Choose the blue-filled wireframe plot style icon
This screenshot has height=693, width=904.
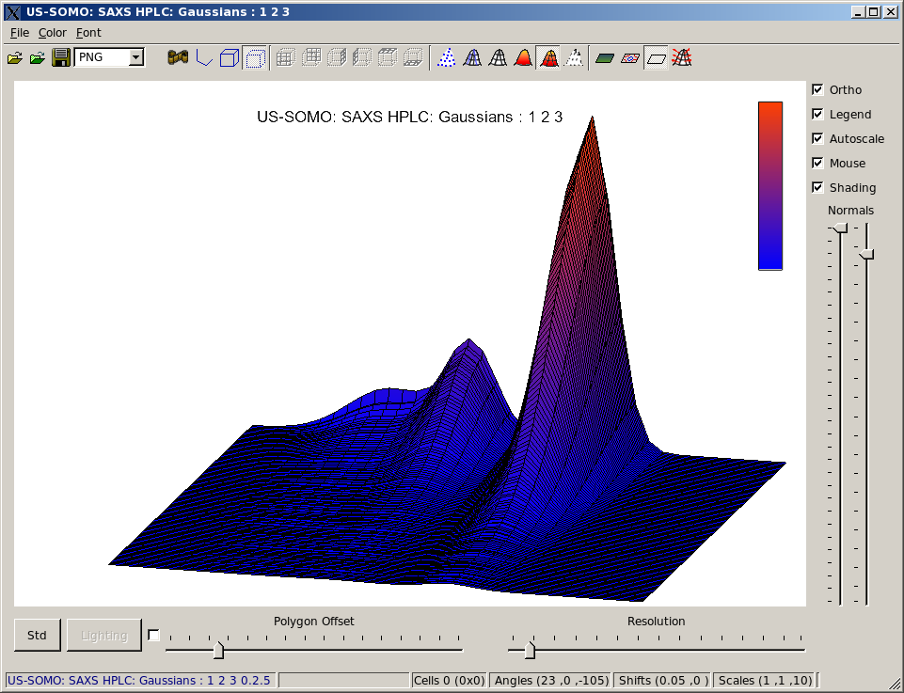coord(472,57)
